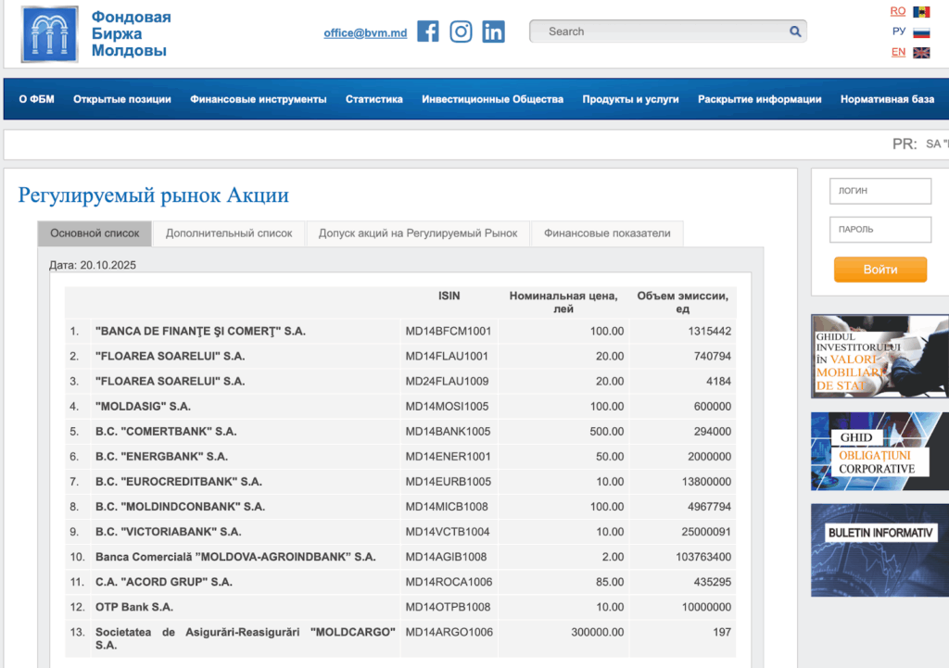949x668 pixels.
Task: Click the search magnifier icon
Action: tap(794, 32)
